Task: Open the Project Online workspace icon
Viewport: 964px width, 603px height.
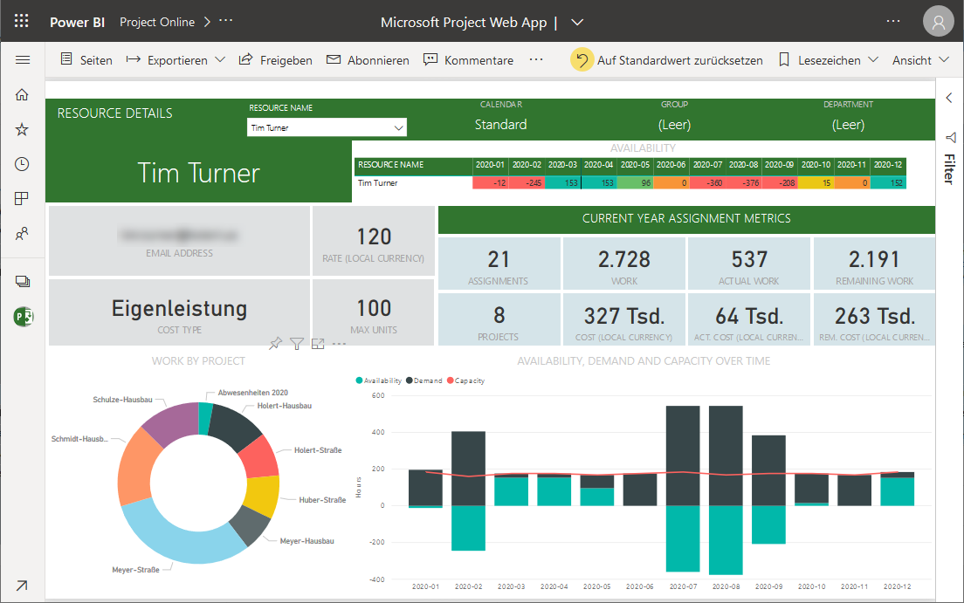Action: pos(24,317)
